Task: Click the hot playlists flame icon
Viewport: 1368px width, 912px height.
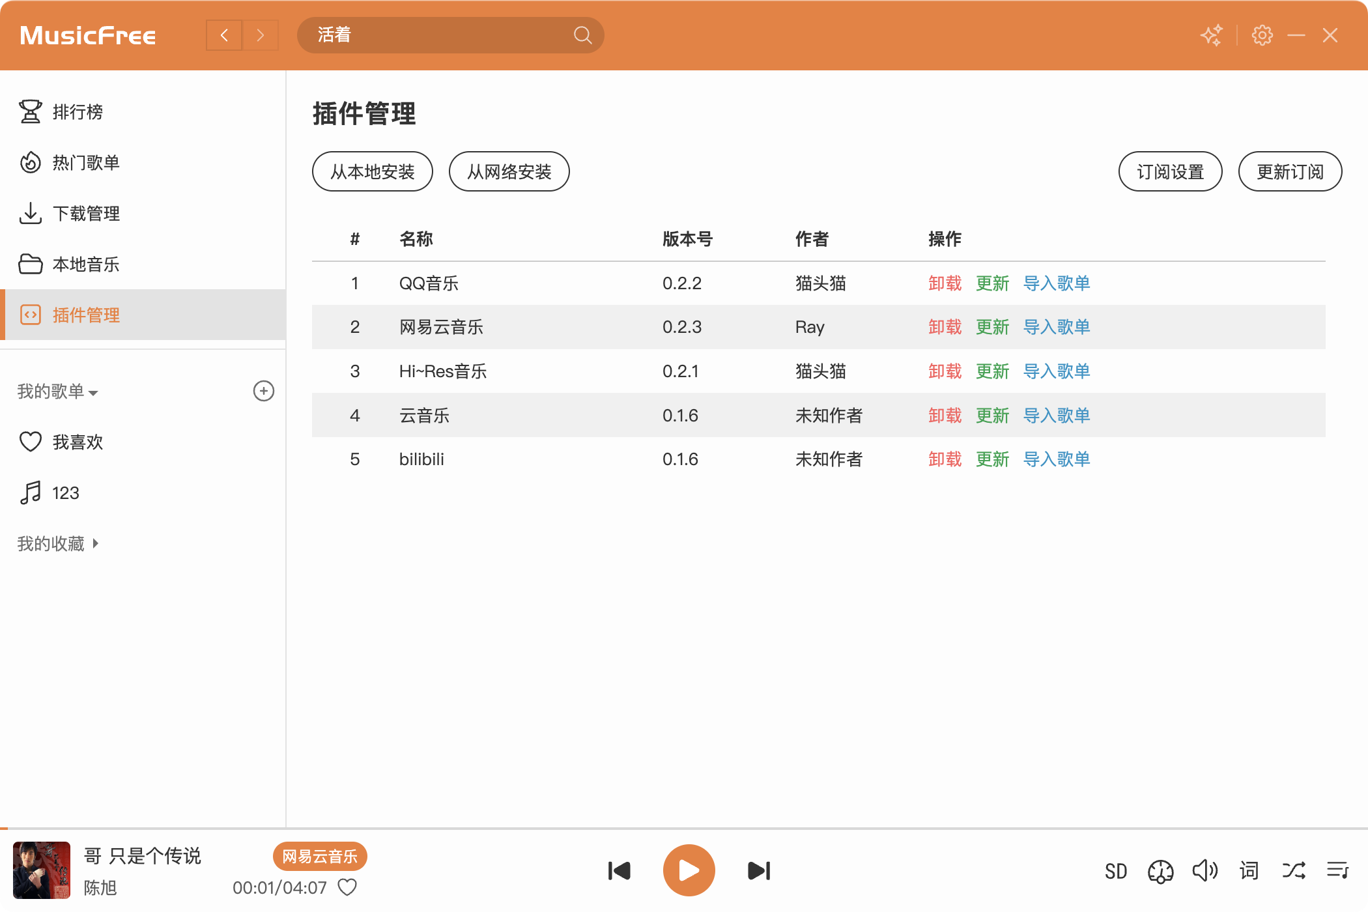Action: [x=31, y=162]
